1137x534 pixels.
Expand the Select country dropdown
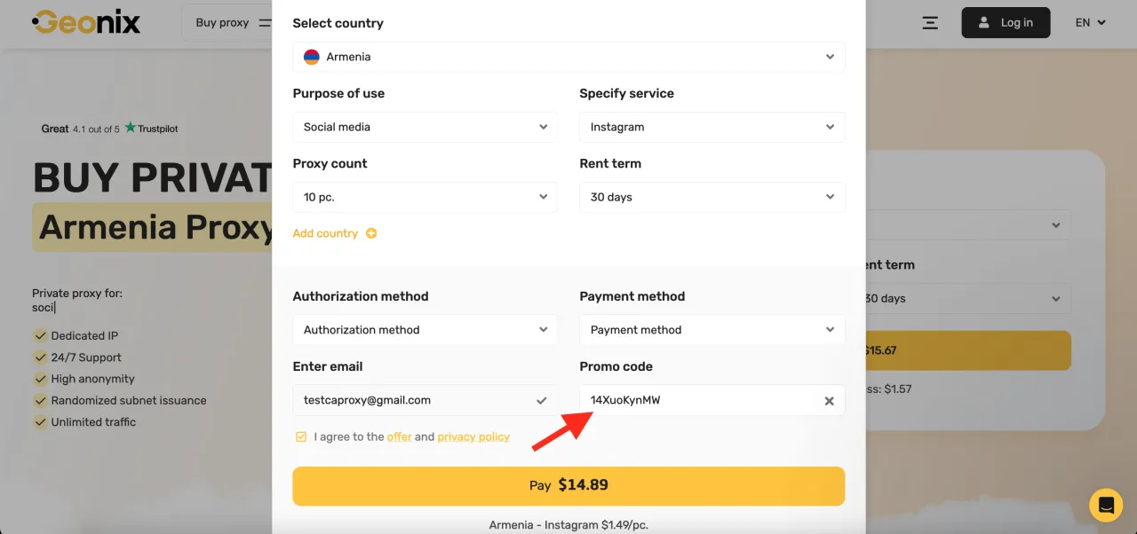(568, 57)
